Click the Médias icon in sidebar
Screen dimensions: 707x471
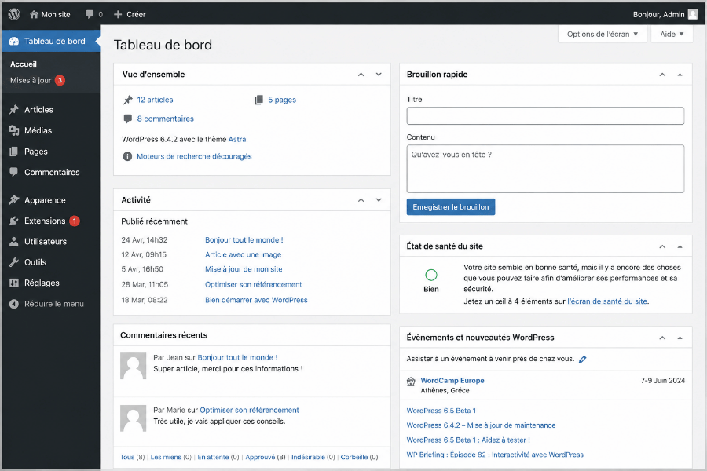14,130
